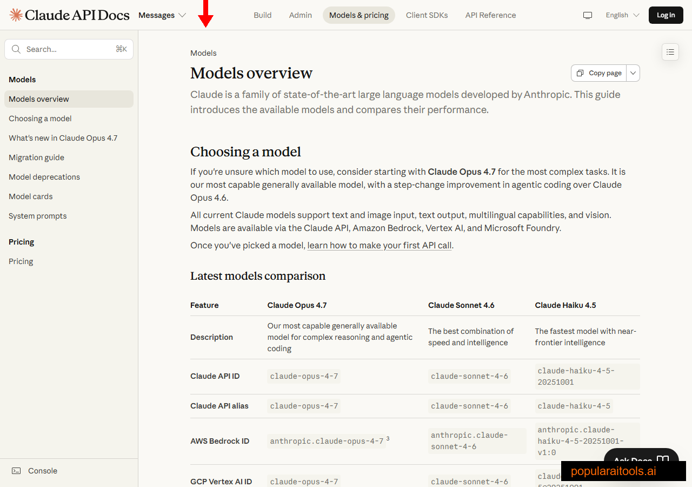Click the search magnifier icon in sidebar

tap(16, 49)
